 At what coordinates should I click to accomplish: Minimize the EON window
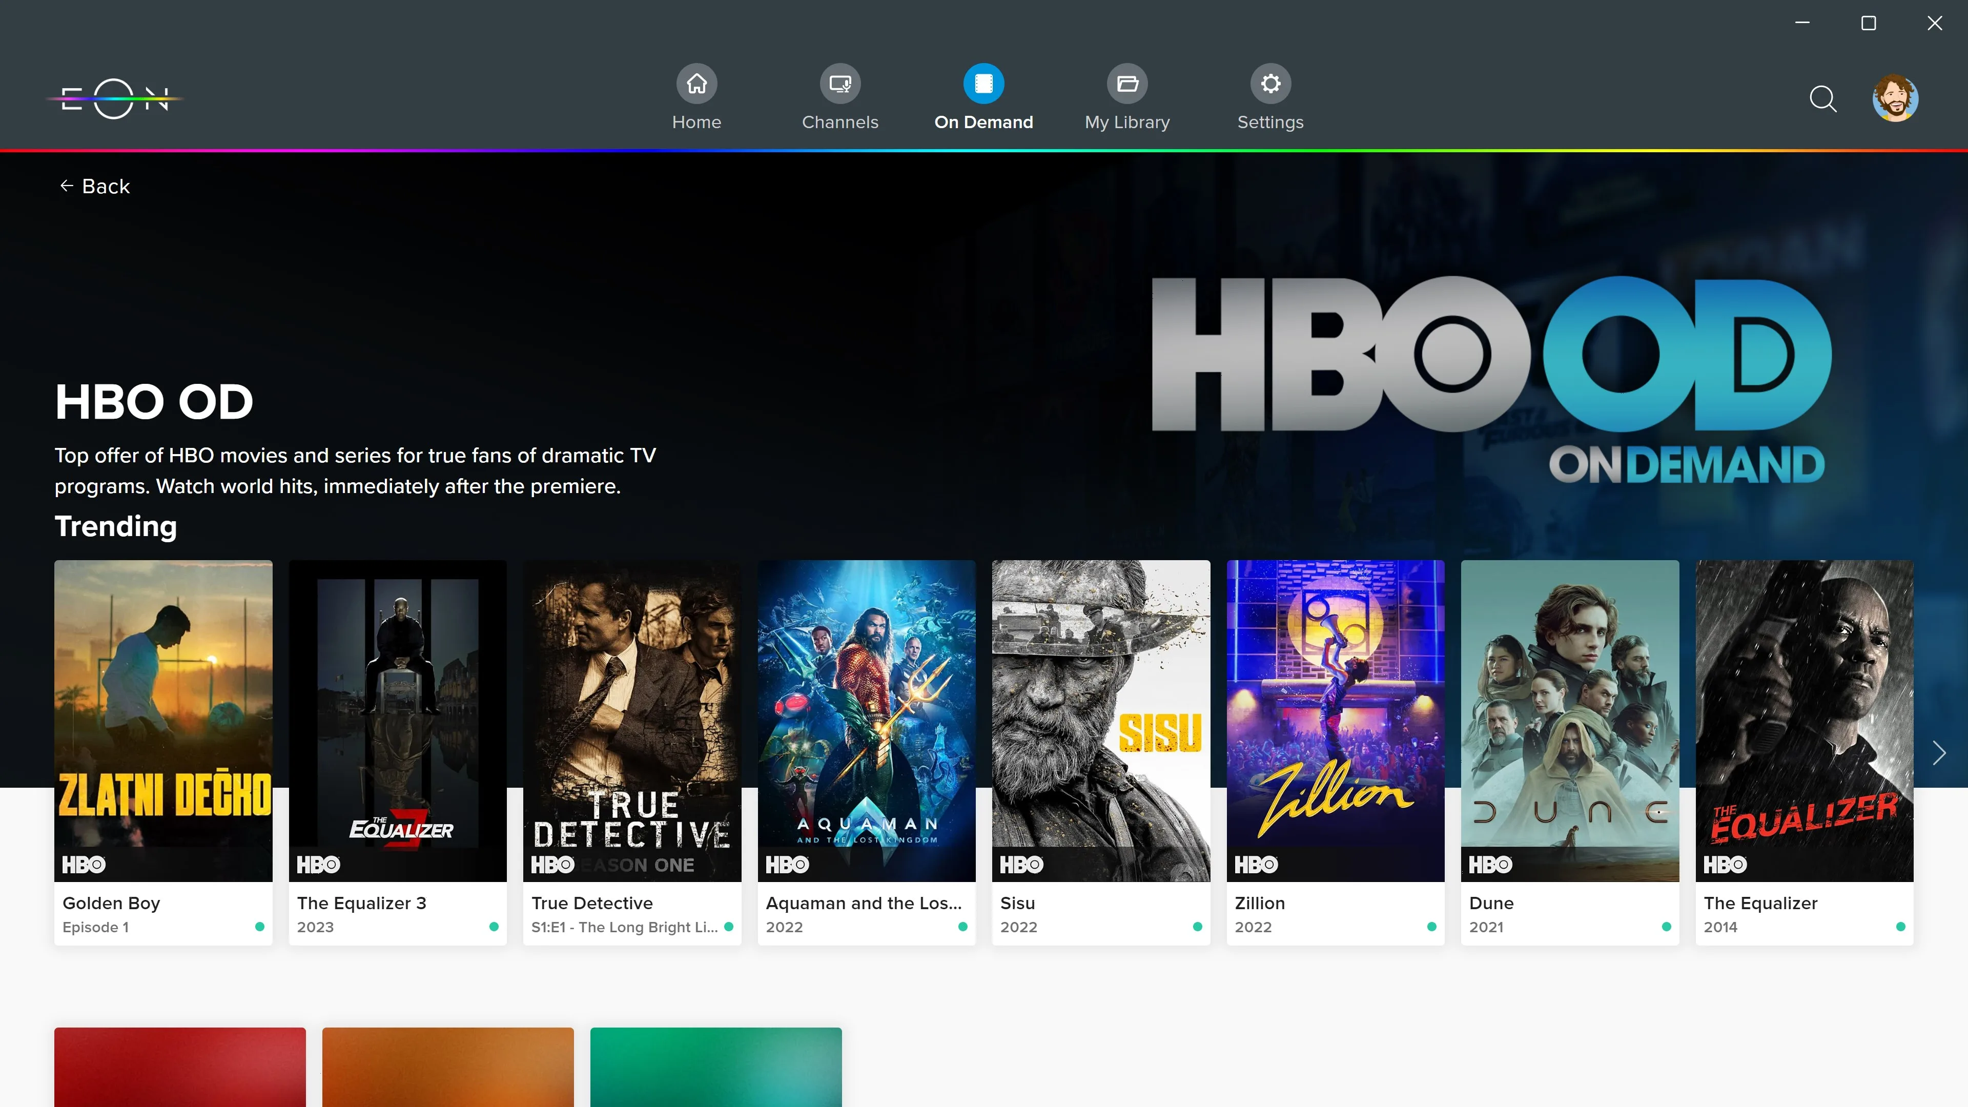pos(1802,23)
